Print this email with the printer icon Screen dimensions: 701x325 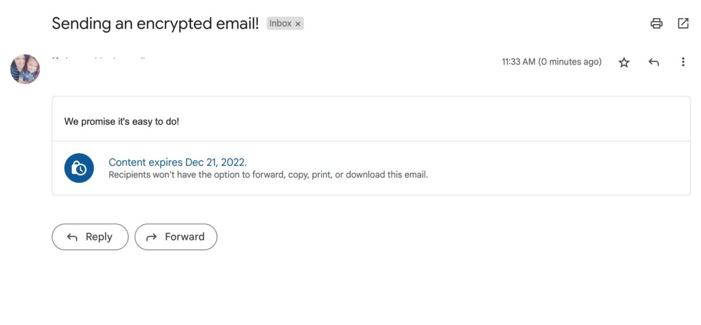(x=657, y=23)
